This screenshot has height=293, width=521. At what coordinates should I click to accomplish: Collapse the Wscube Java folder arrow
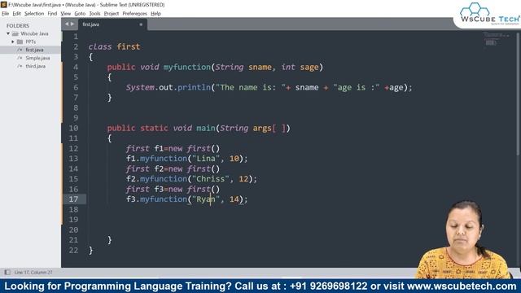coord(8,33)
